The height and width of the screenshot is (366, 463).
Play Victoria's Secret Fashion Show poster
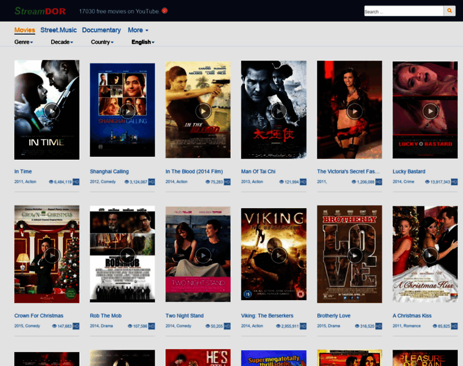(x=349, y=110)
